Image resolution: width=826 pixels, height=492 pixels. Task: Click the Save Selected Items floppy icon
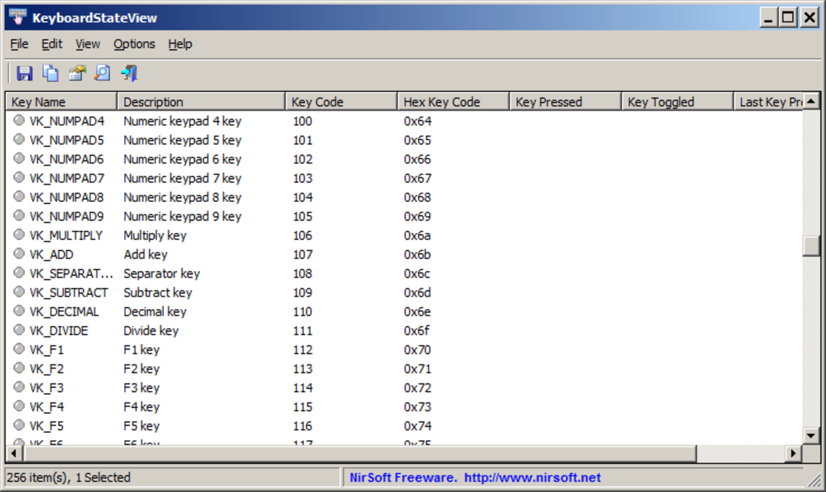(x=24, y=73)
